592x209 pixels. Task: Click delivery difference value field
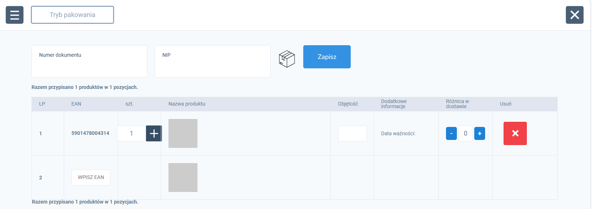pyautogui.click(x=466, y=133)
